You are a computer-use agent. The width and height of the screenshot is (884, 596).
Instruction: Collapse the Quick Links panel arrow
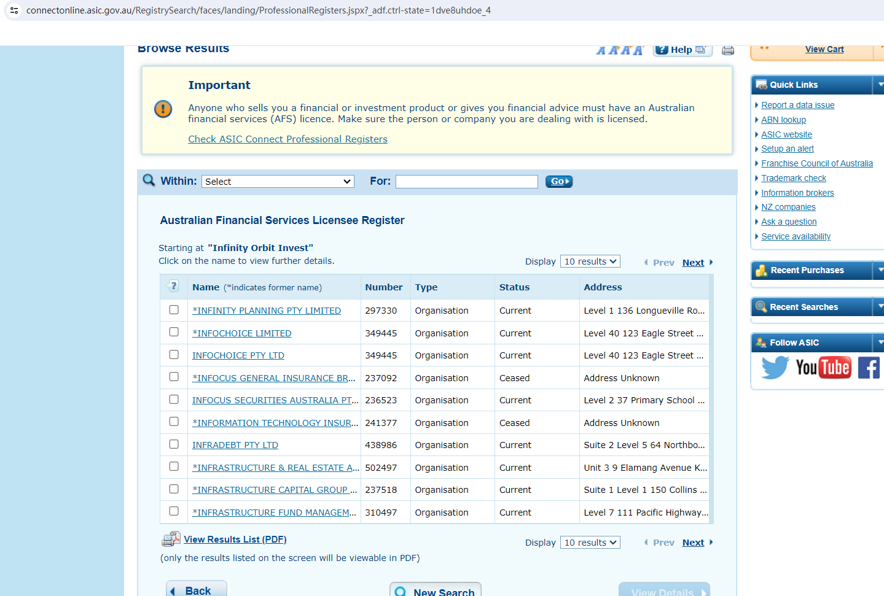(x=880, y=85)
